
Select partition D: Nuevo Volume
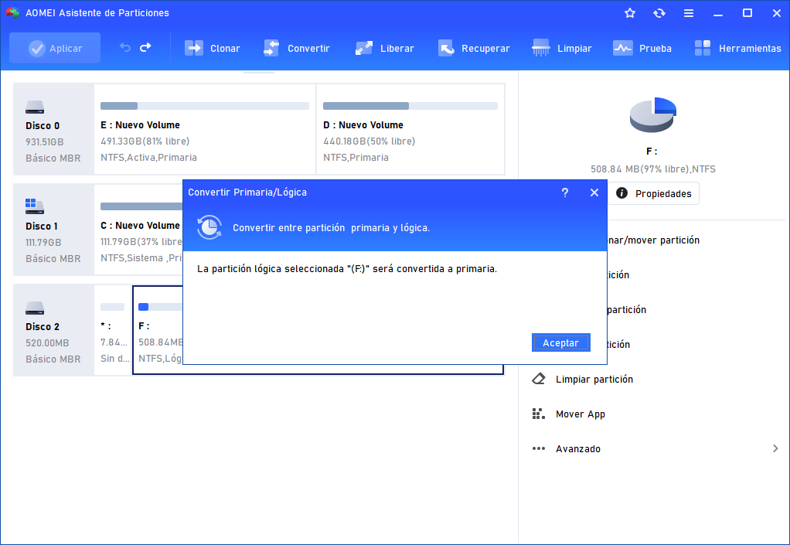click(x=410, y=129)
